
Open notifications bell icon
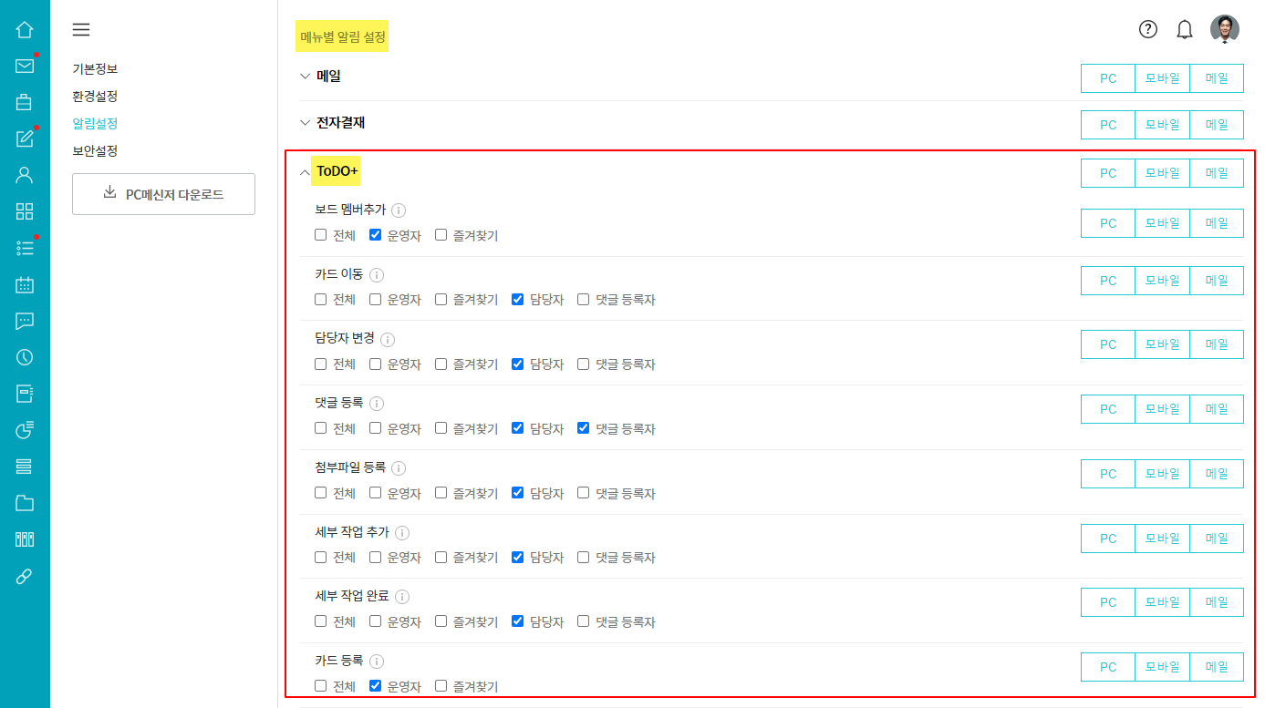1185,29
